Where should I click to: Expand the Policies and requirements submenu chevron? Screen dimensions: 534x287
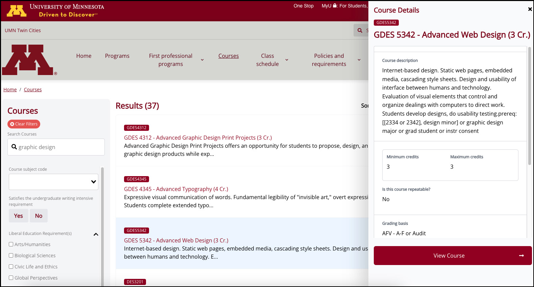click(x=359, y=60)
